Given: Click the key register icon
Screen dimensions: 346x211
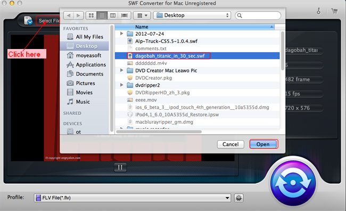Looking at the screenshot, I should 319,11.
